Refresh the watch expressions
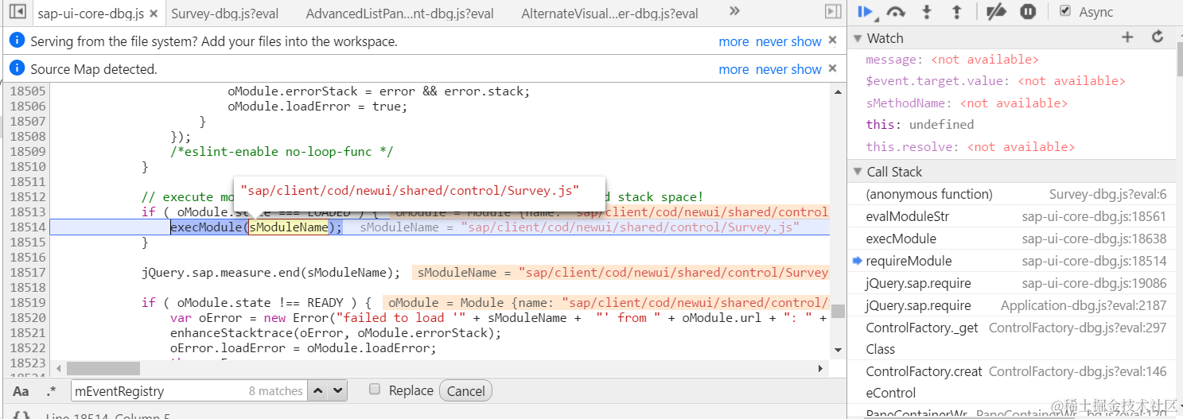The height and width of the screenshot is (419, 1183). (x=1158, y=37)
